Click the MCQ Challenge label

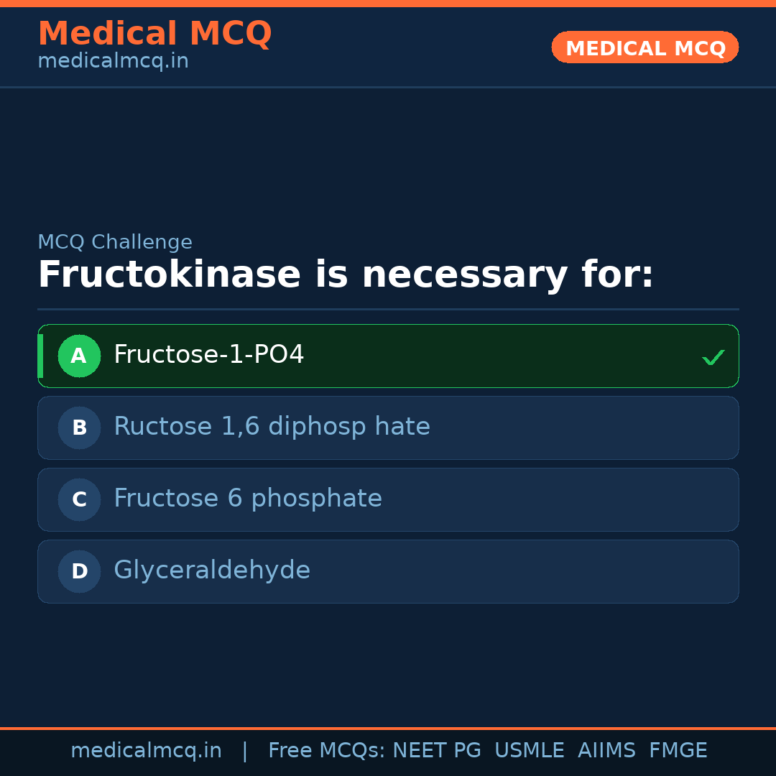pyautogui.click(x=114, y=243)
